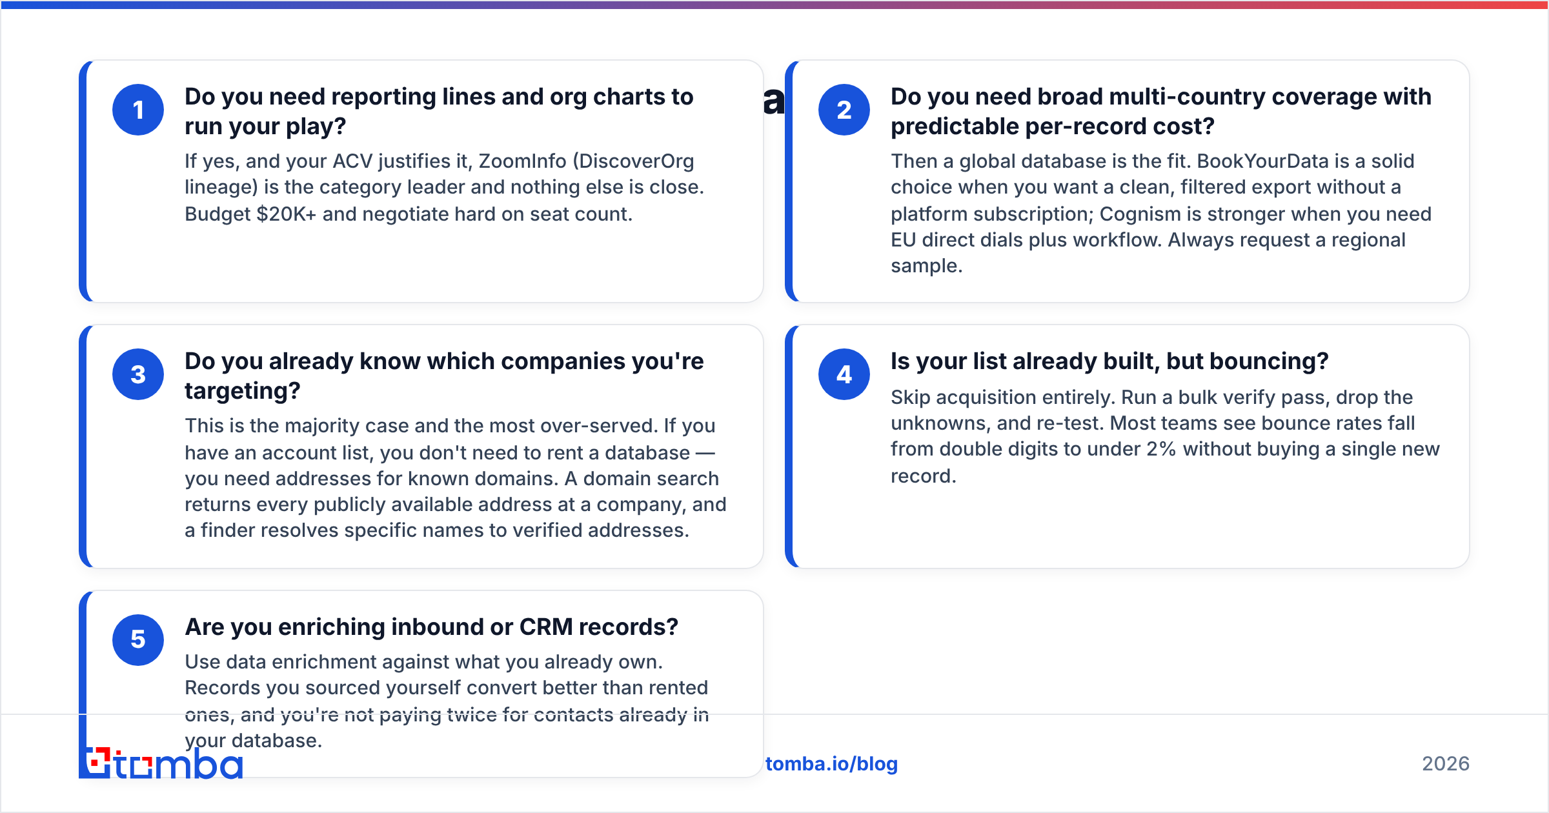Screen dimensions: 1549x813
Task: Click paragraph starting 'Use data enrichment against'
Action: 447,701
